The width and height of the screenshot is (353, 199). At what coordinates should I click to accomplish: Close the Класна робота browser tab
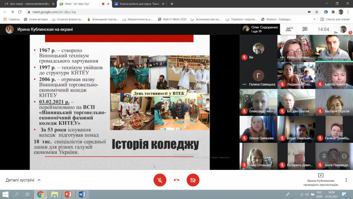tap(163, 4)
